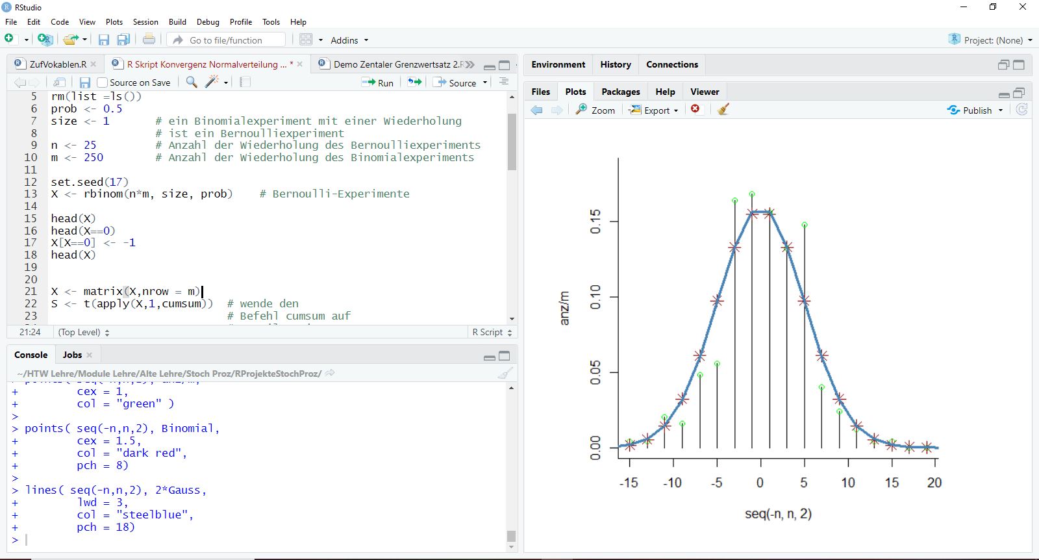The image size is (1039, 560).
Task: Run the current line with Run button
Action: click(x=379, y=83)
